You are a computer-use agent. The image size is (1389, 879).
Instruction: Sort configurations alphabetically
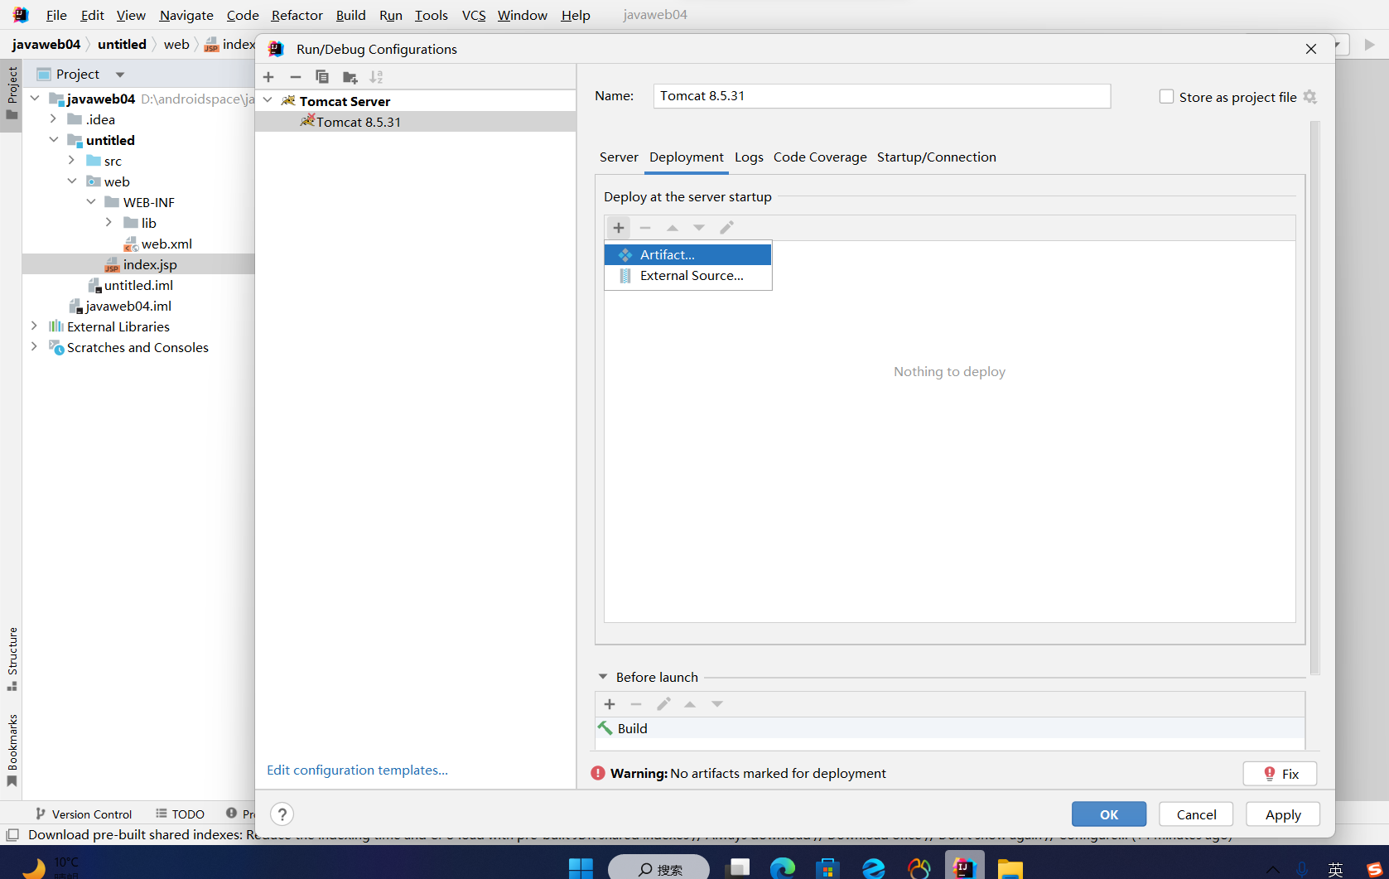(377, 77)
